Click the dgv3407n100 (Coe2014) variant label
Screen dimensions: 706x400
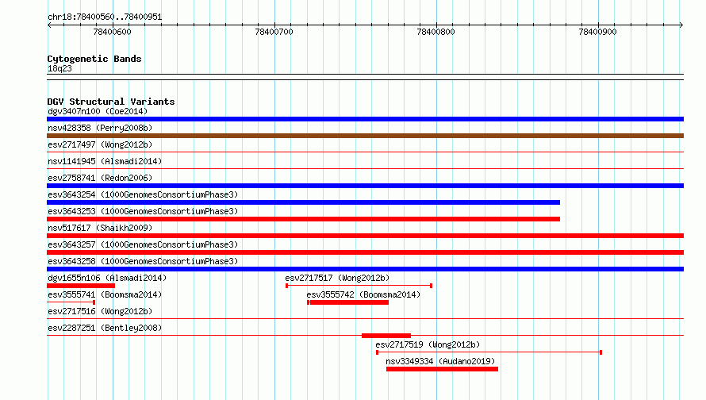click(x=98, y=111)
